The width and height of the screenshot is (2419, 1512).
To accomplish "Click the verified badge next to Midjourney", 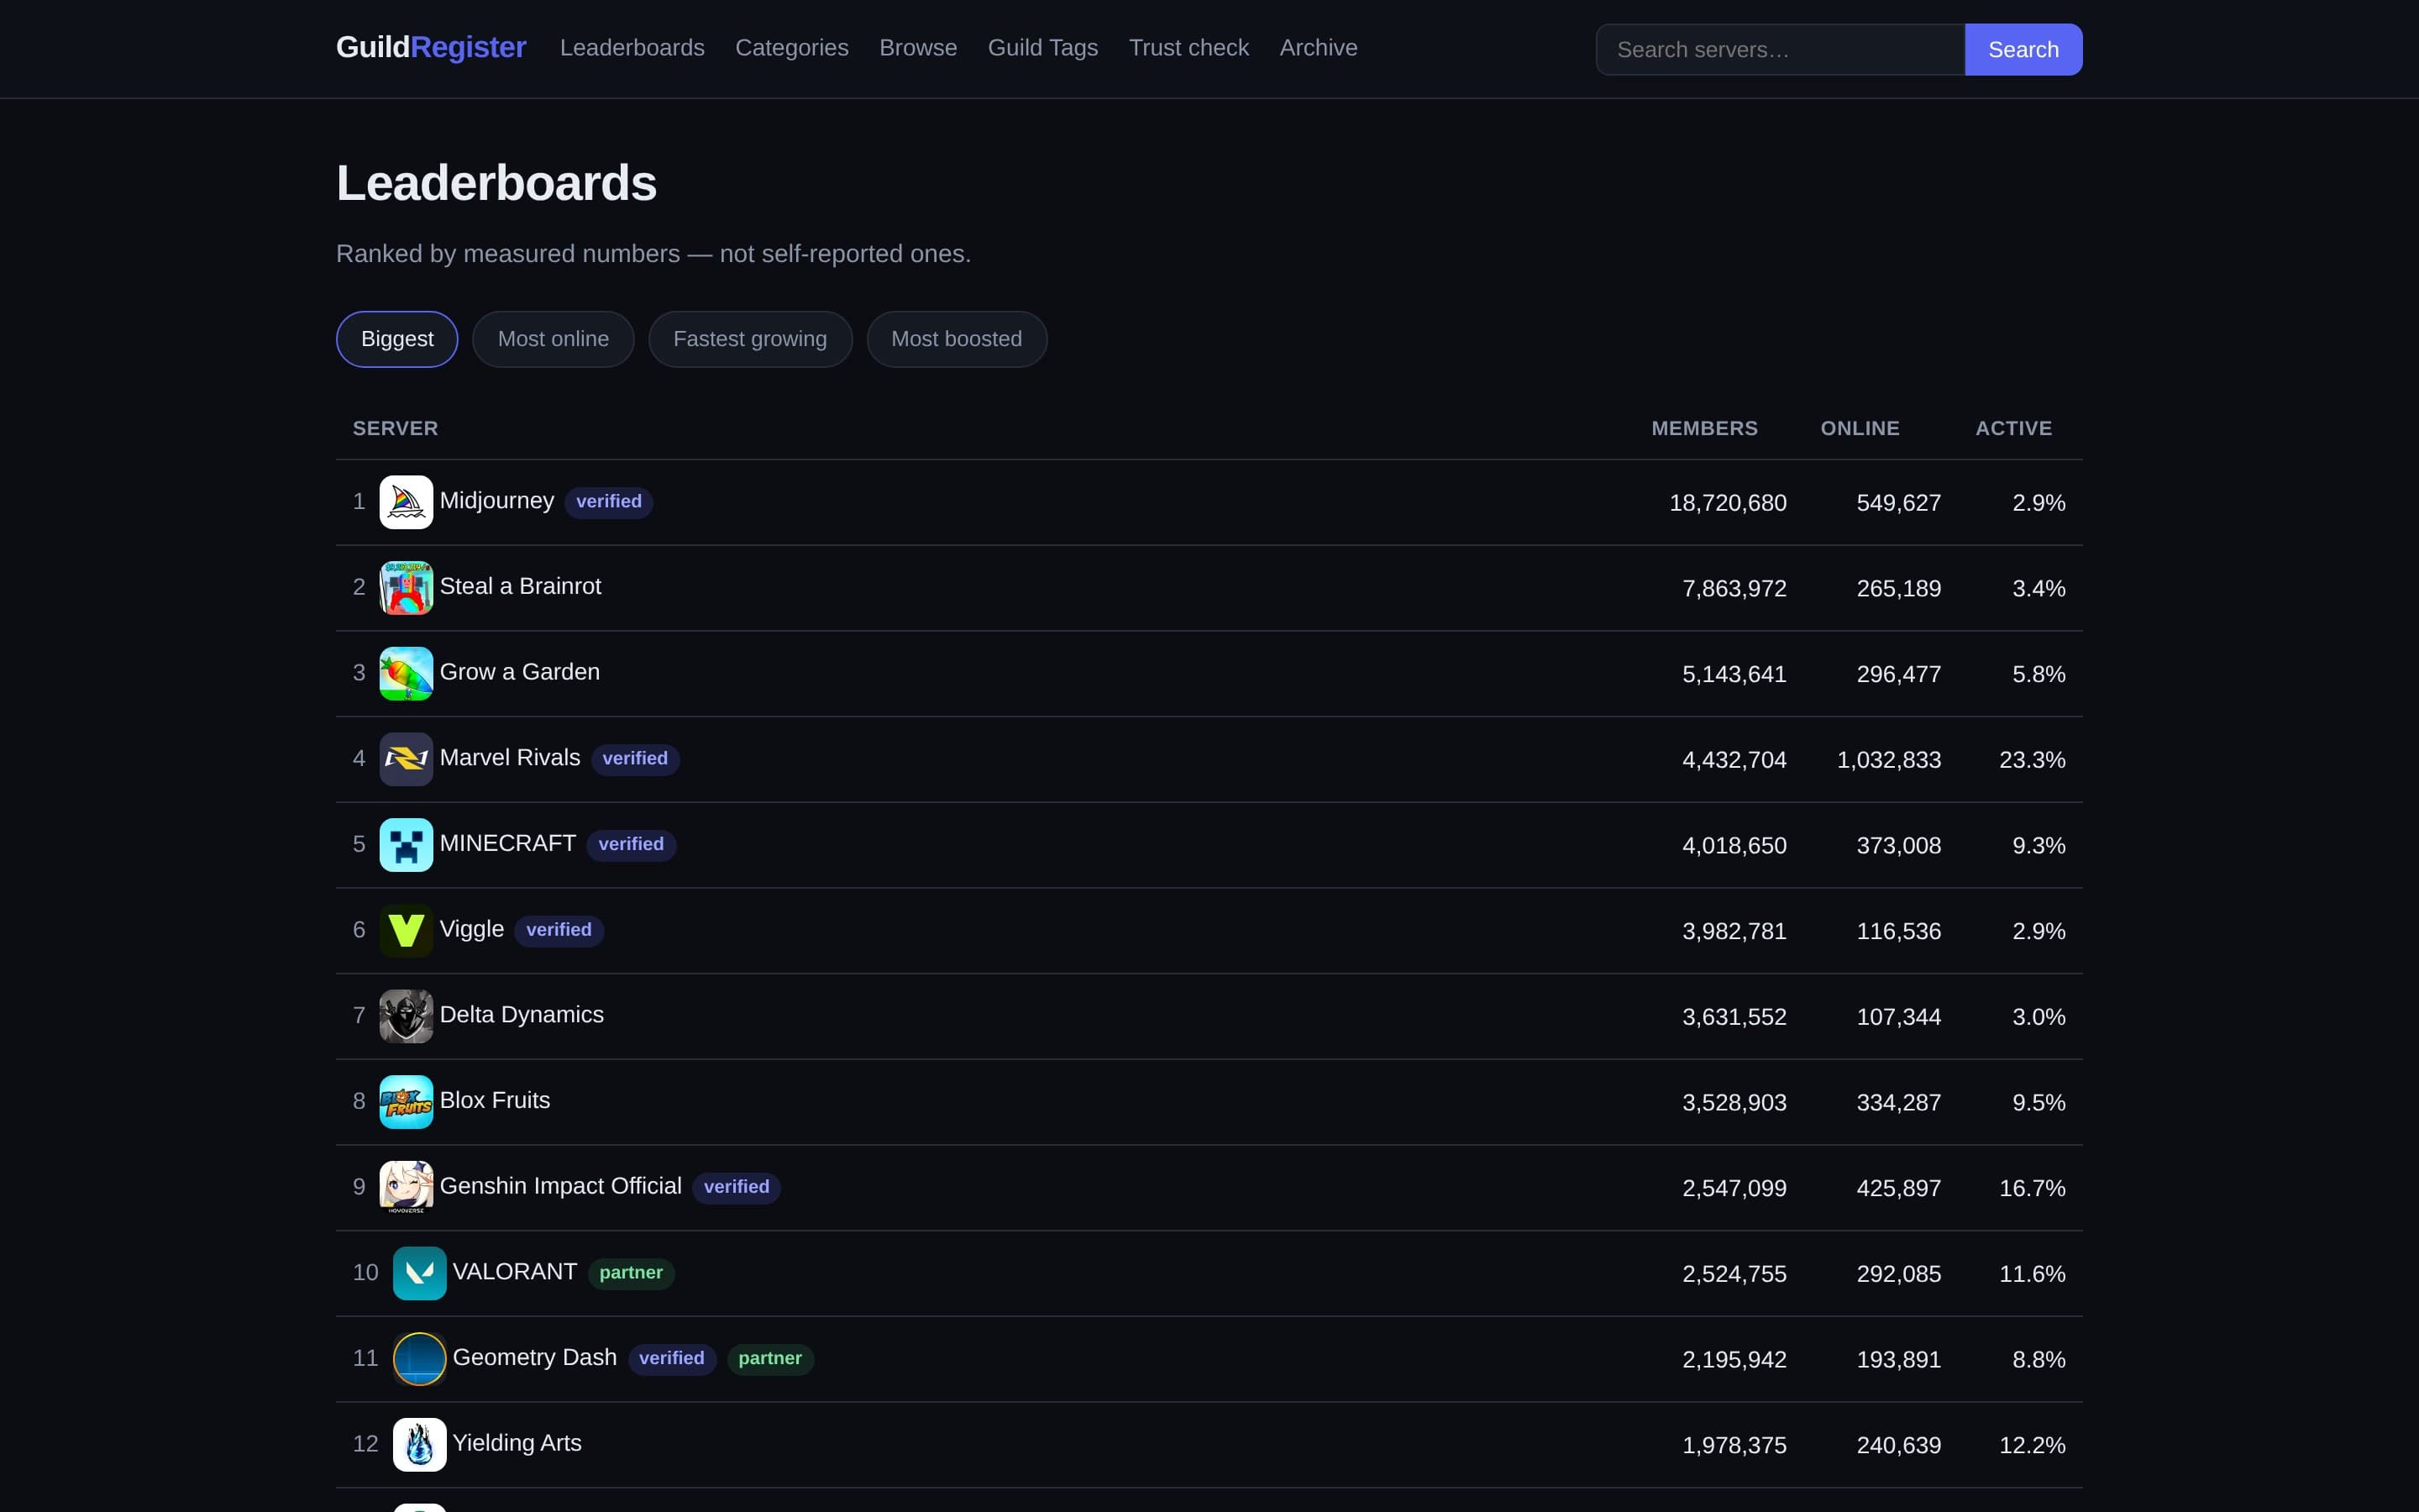I will [x=609, y=502].
